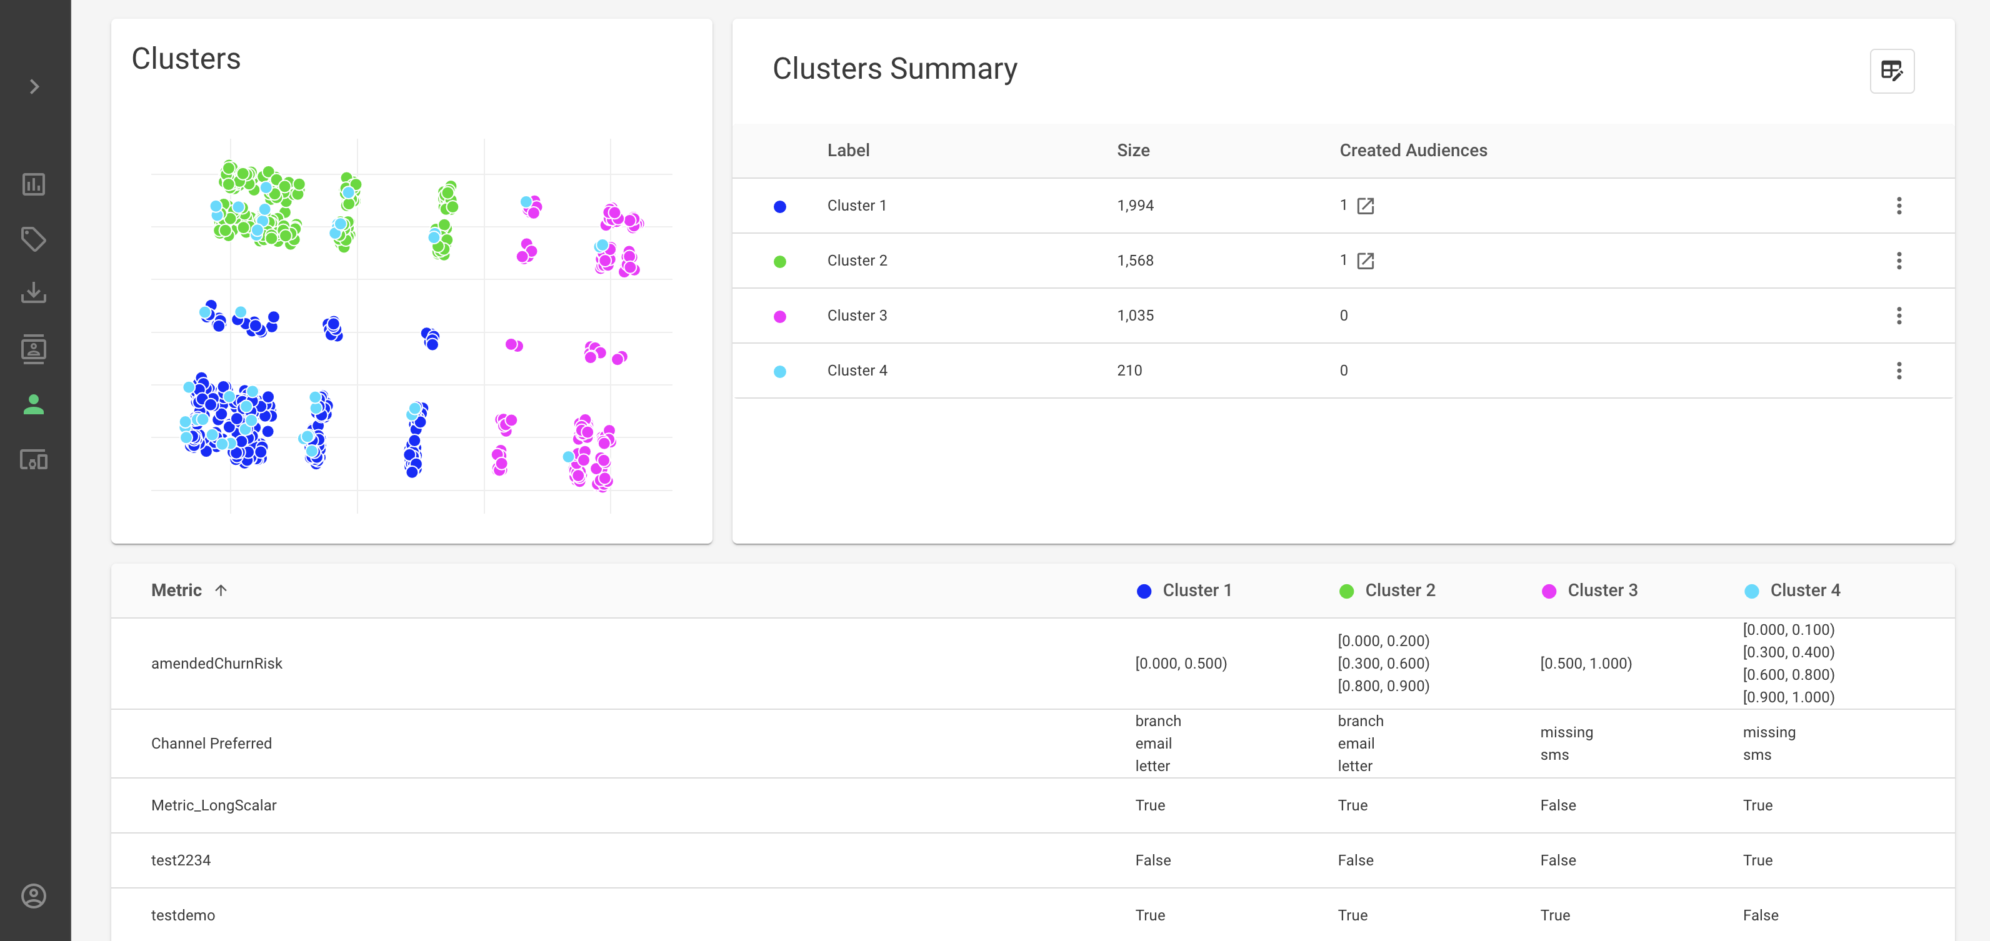Toggle sort arrow next to Metric header
Screen dimensions: 1990x941
(x=221, y=590)
